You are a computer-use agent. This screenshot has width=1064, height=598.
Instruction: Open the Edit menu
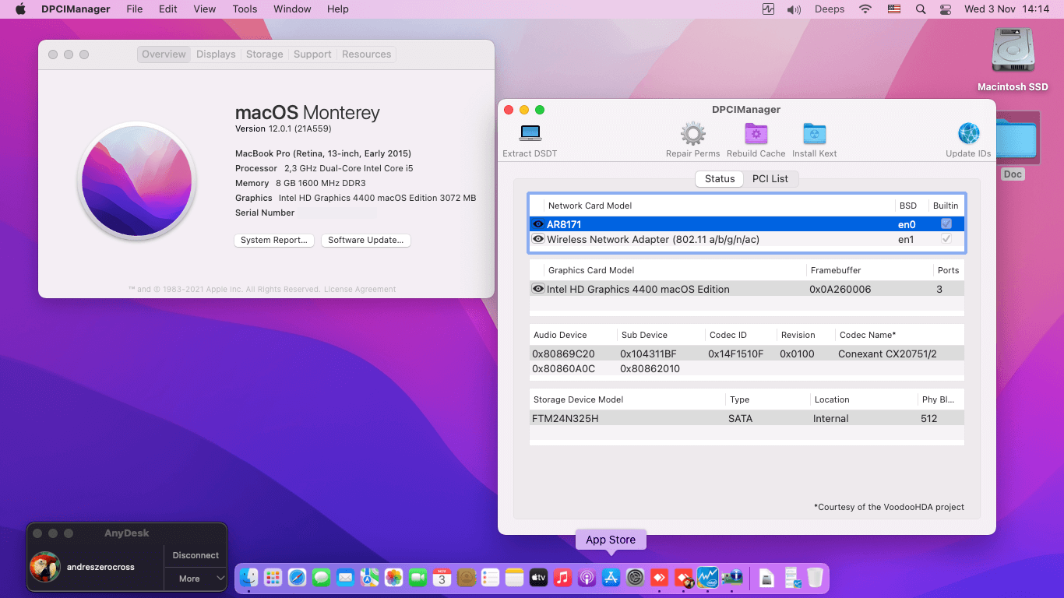[x=168, y=9]
